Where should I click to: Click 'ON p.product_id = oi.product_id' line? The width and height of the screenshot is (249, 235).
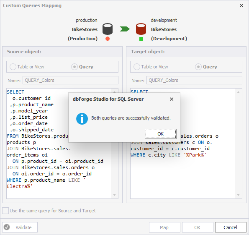(x=58, y=161)
